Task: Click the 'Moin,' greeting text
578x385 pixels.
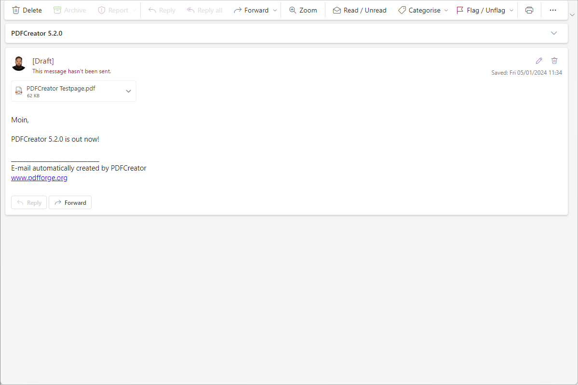Action: point(20,120)
